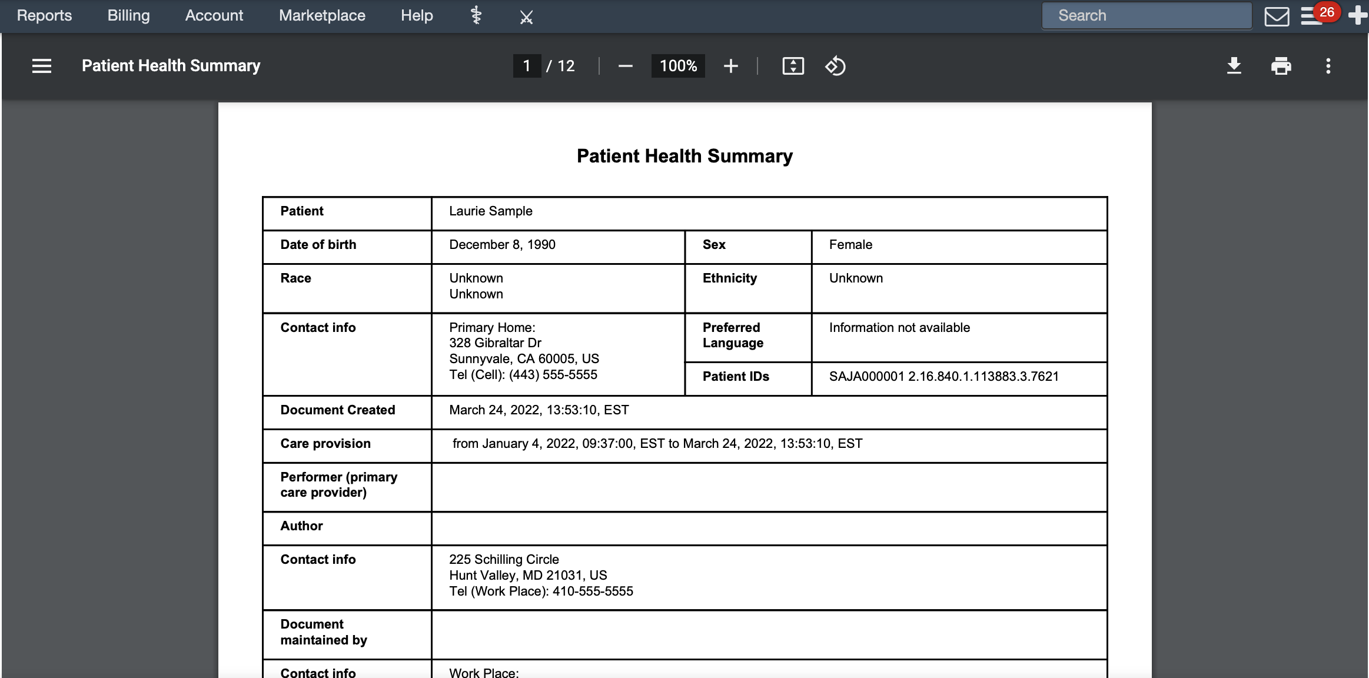Download the Patient Health Summary PDF
The image size is (1369, 678).
pyautogui.click(x=1234, y=66)
